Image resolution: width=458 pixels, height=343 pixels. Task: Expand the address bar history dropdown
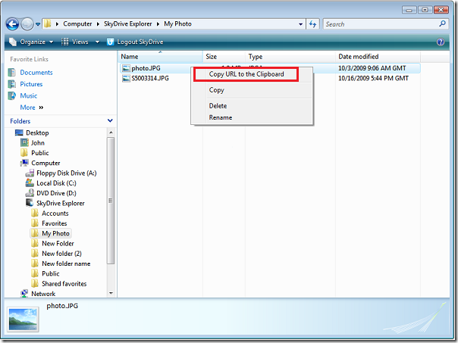click(x=300, y=24)
